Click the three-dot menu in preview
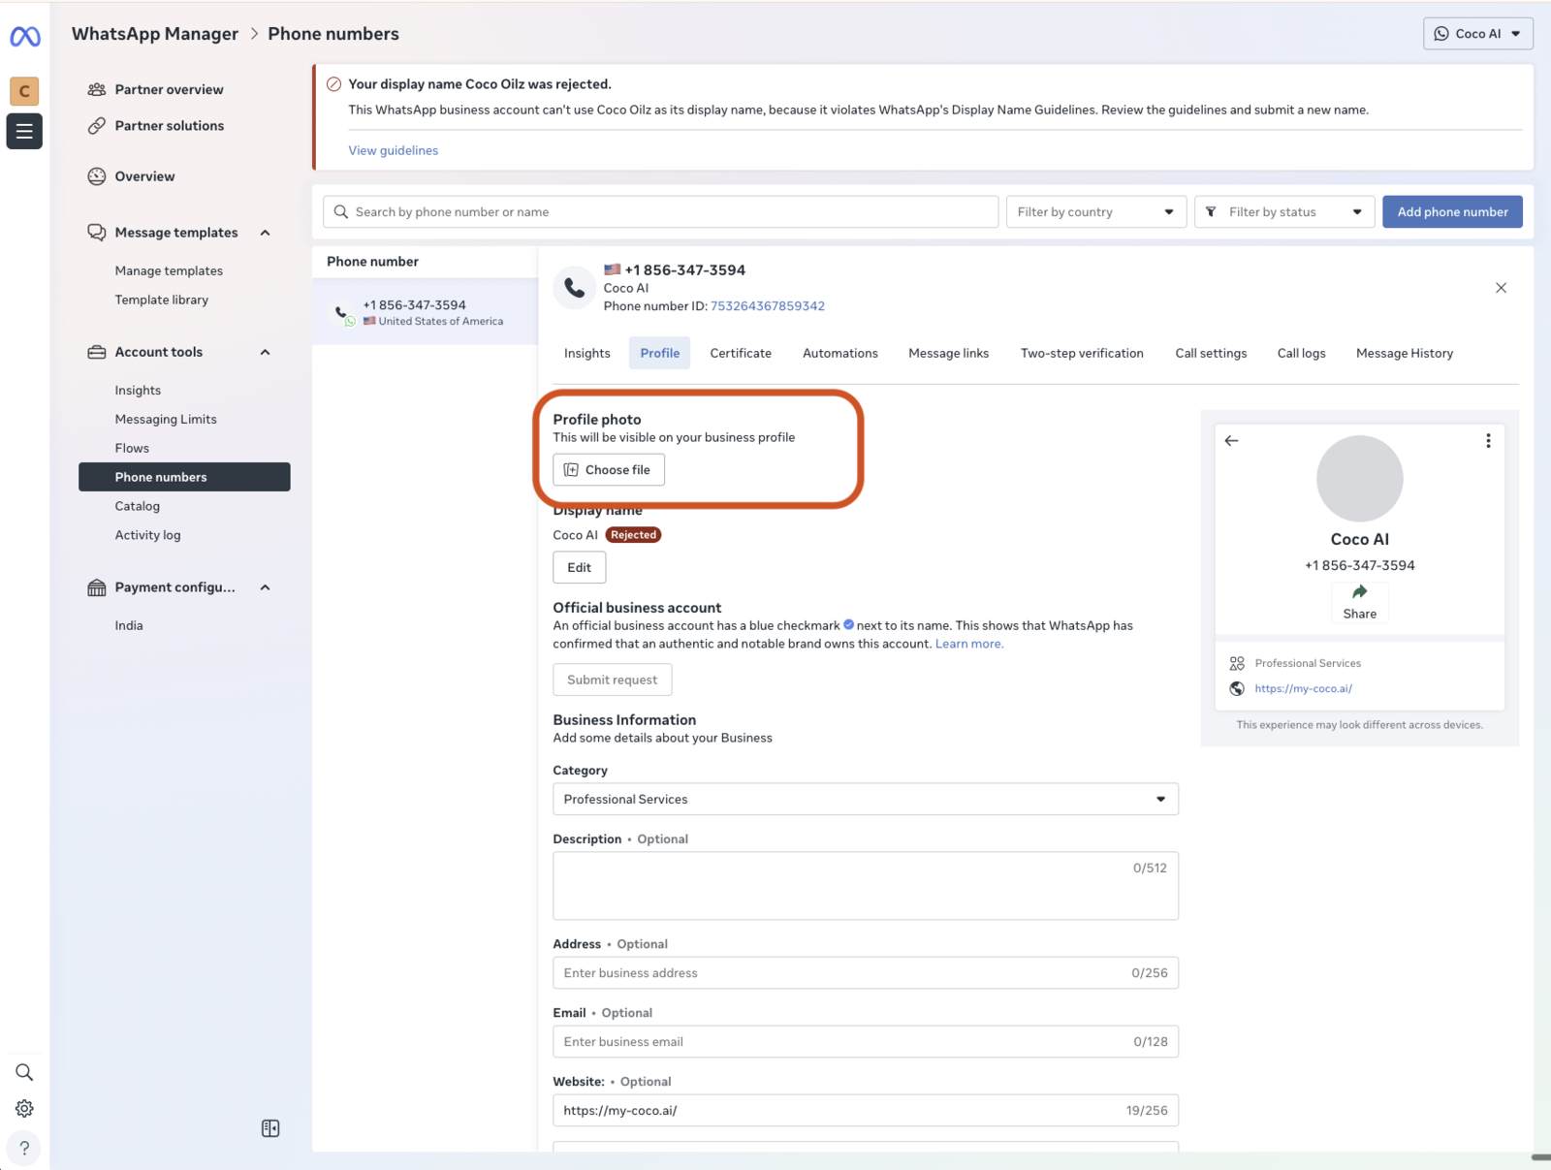This screenshot has width=1551, height=1170. [1488, 441]
